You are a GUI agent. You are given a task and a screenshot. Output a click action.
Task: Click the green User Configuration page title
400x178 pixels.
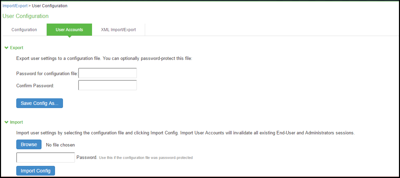pyautogui.click(x=26, y=16)
